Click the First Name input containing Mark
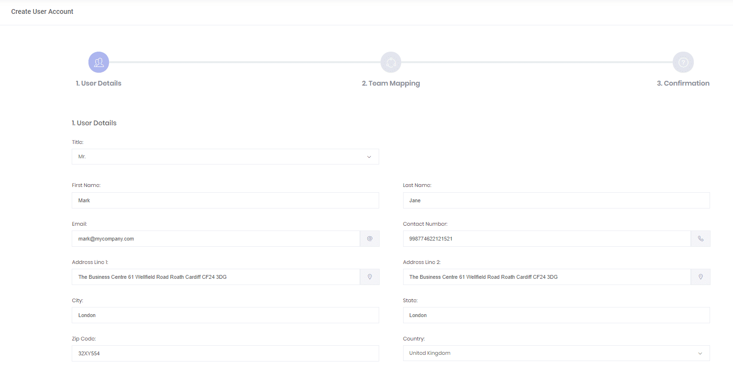 pyautogui.click(x=225, y=200)
